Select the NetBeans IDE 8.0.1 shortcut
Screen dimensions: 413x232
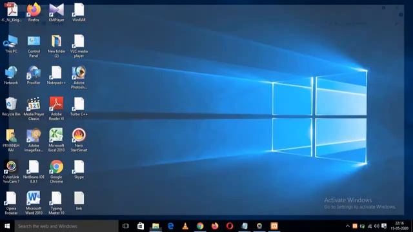[34, 171]
